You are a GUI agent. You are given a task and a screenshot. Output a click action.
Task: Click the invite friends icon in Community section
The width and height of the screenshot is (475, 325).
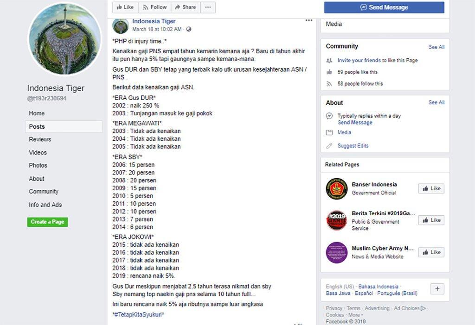[329, 60]
